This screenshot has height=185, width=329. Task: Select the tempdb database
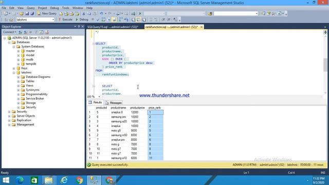[x=31, y=64]
